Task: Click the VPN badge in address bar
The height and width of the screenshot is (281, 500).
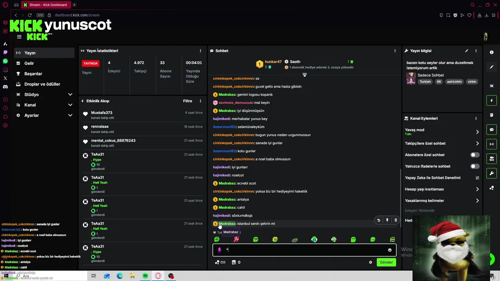Action: (x=40, y=15)
